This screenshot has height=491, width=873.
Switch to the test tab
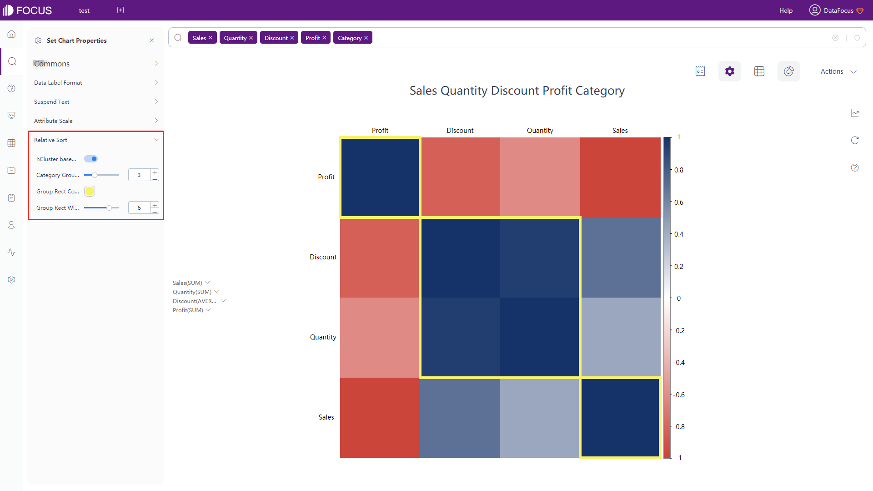84,10
